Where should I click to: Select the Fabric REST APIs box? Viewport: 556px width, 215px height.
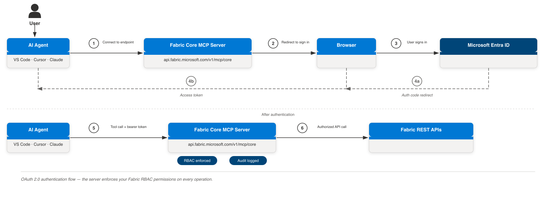pyautogui.click(x=421, y=138)
